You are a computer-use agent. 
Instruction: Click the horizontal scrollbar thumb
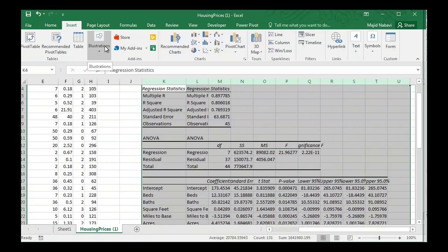point(355,230)
